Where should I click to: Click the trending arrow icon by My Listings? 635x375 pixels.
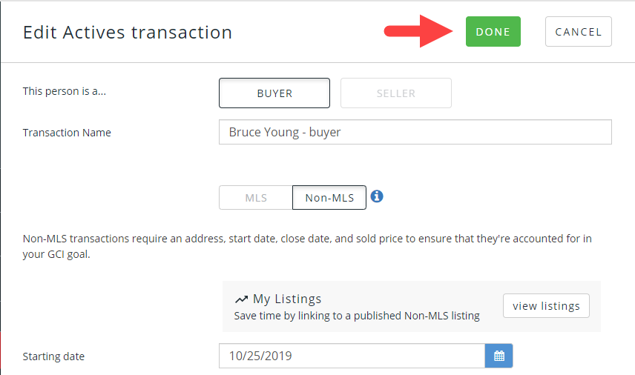point(241,299)
